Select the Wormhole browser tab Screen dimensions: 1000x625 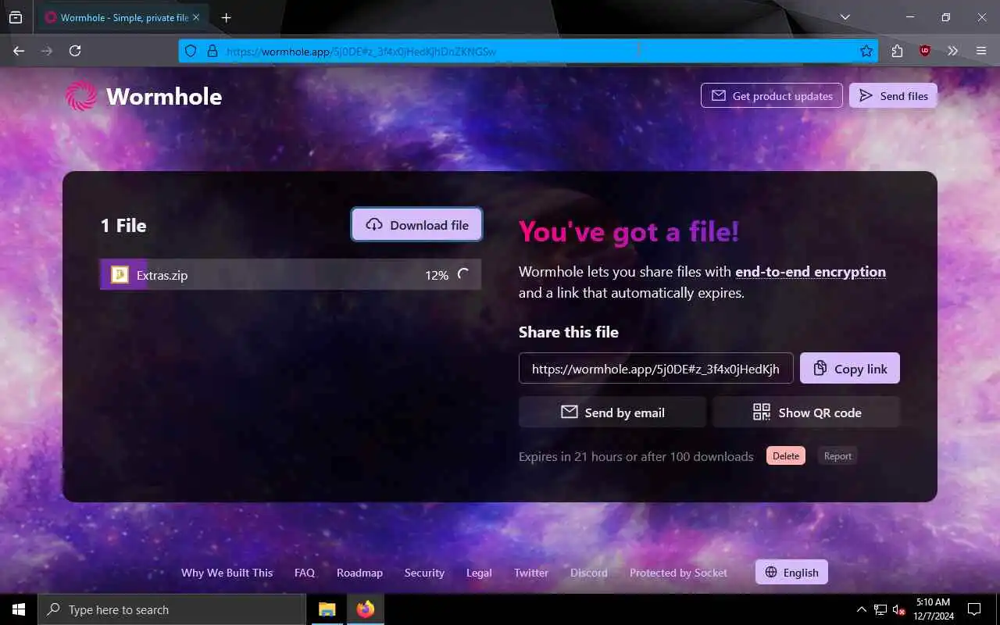(123, 17)
